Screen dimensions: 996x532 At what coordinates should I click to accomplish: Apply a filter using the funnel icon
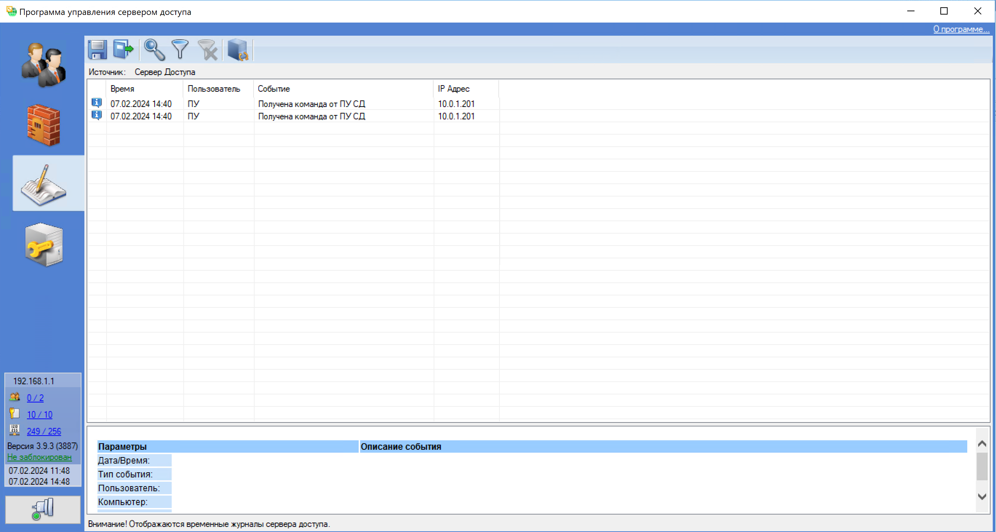(180, 49)
